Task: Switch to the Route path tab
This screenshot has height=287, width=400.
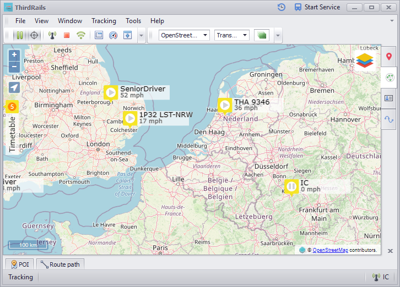Action: (60, 264)
